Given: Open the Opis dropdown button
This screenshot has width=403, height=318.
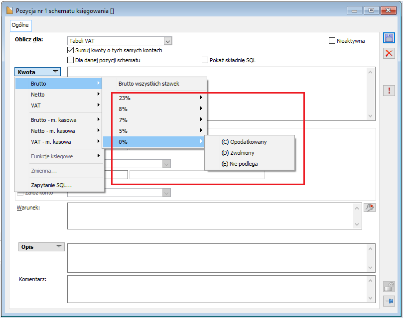Looking at the screenshot, I should (x=41, y=247).
